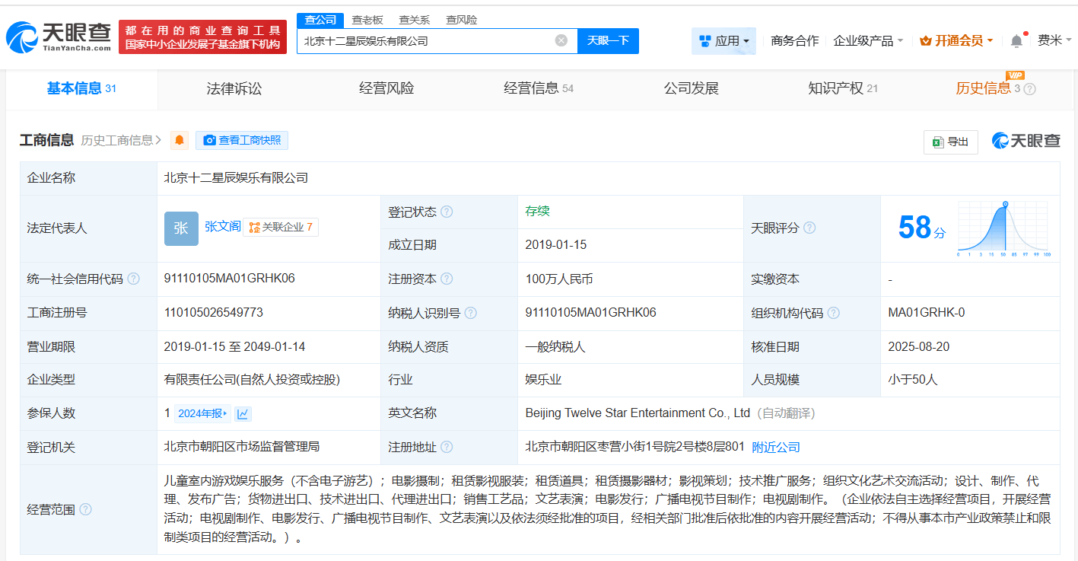The width and height of the screenshot is (1078, 561).
Task: Click the 成立日期 value 2019-01-15
Action: 556,245
